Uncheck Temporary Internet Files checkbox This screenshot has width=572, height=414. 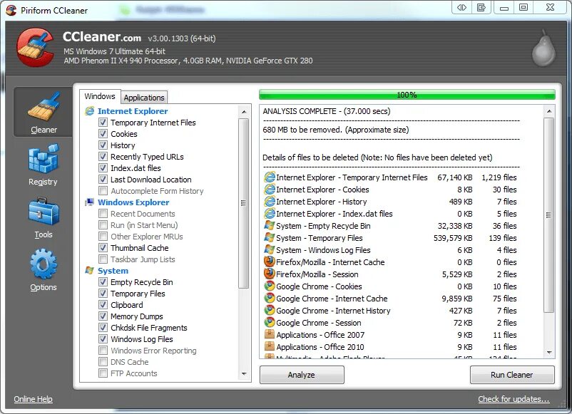coord(103,123)
